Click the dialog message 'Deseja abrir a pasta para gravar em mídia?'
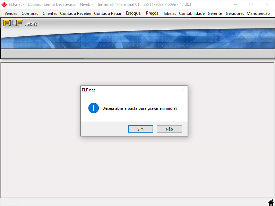 pos(140,108)
